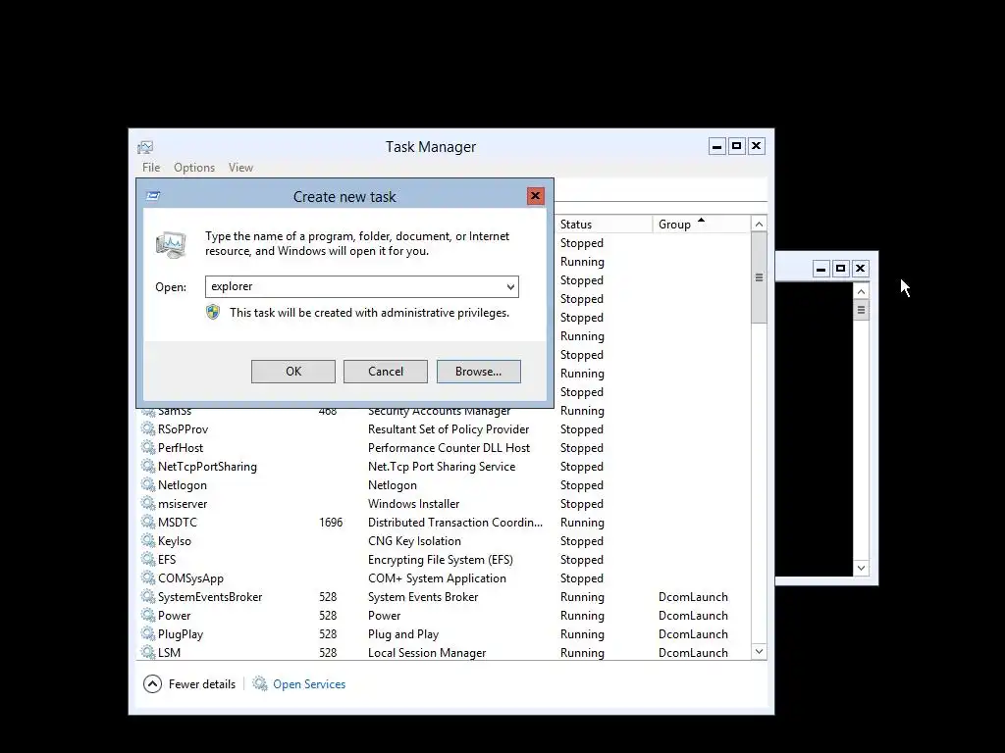Click the RSoPProv service gear icon
Screen dimensions: 1005x753
pyautogui.click(x=148, y=429)
